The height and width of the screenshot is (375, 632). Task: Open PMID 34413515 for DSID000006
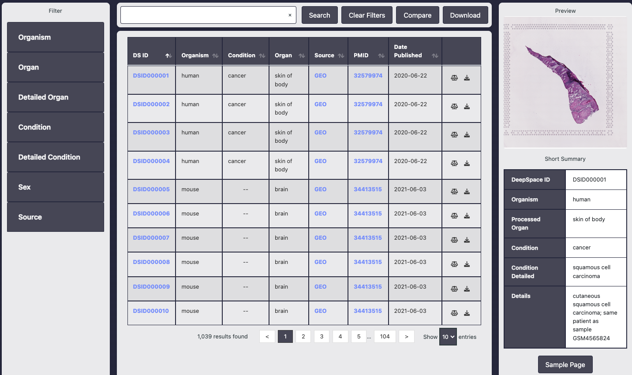(x=368, y=213)
